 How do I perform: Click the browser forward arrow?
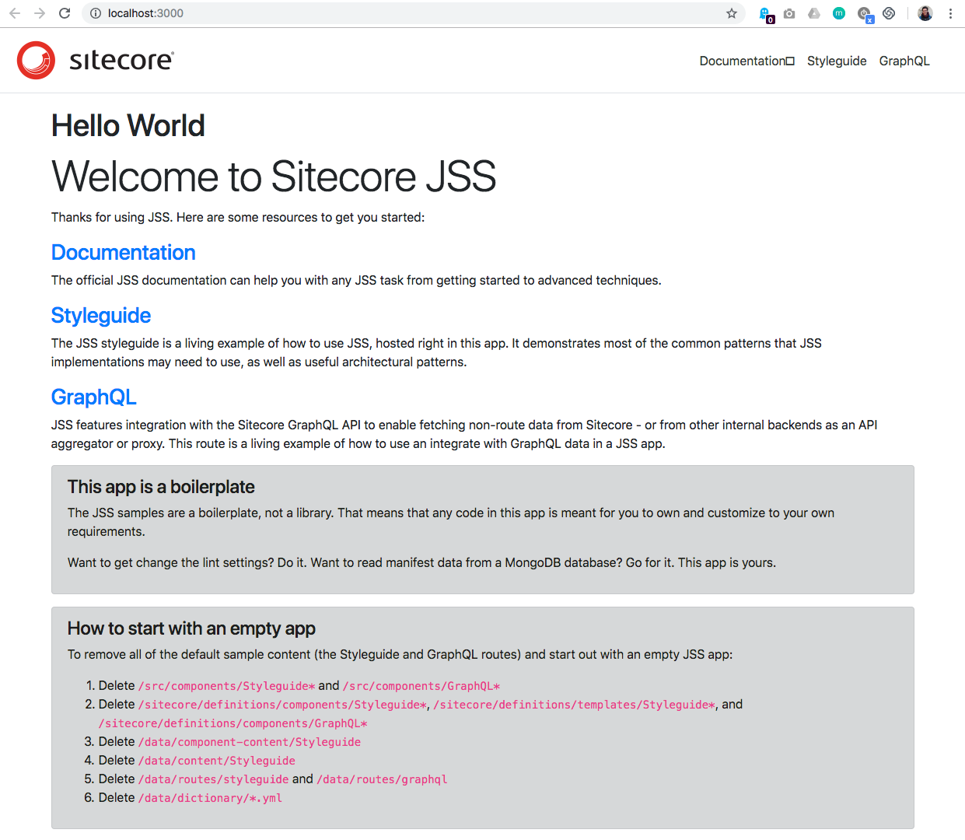[x=40, y=13]
